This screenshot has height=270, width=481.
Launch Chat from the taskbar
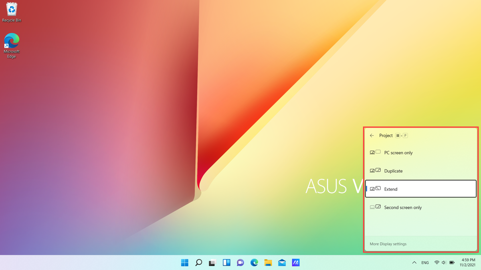coord(240,263)
